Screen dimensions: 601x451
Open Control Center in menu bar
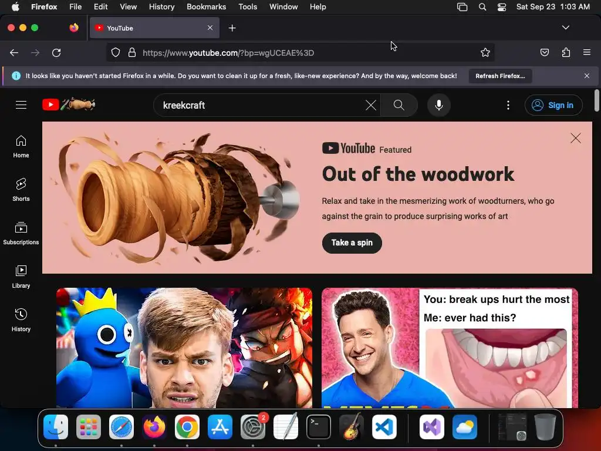[x=501, y=7]
